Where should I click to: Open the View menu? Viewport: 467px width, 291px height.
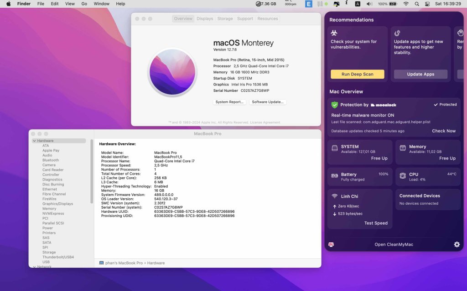[x=70, y=4]
